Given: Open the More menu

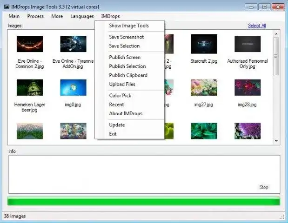Looking at the screenshot, I should (x=57, y=16).
